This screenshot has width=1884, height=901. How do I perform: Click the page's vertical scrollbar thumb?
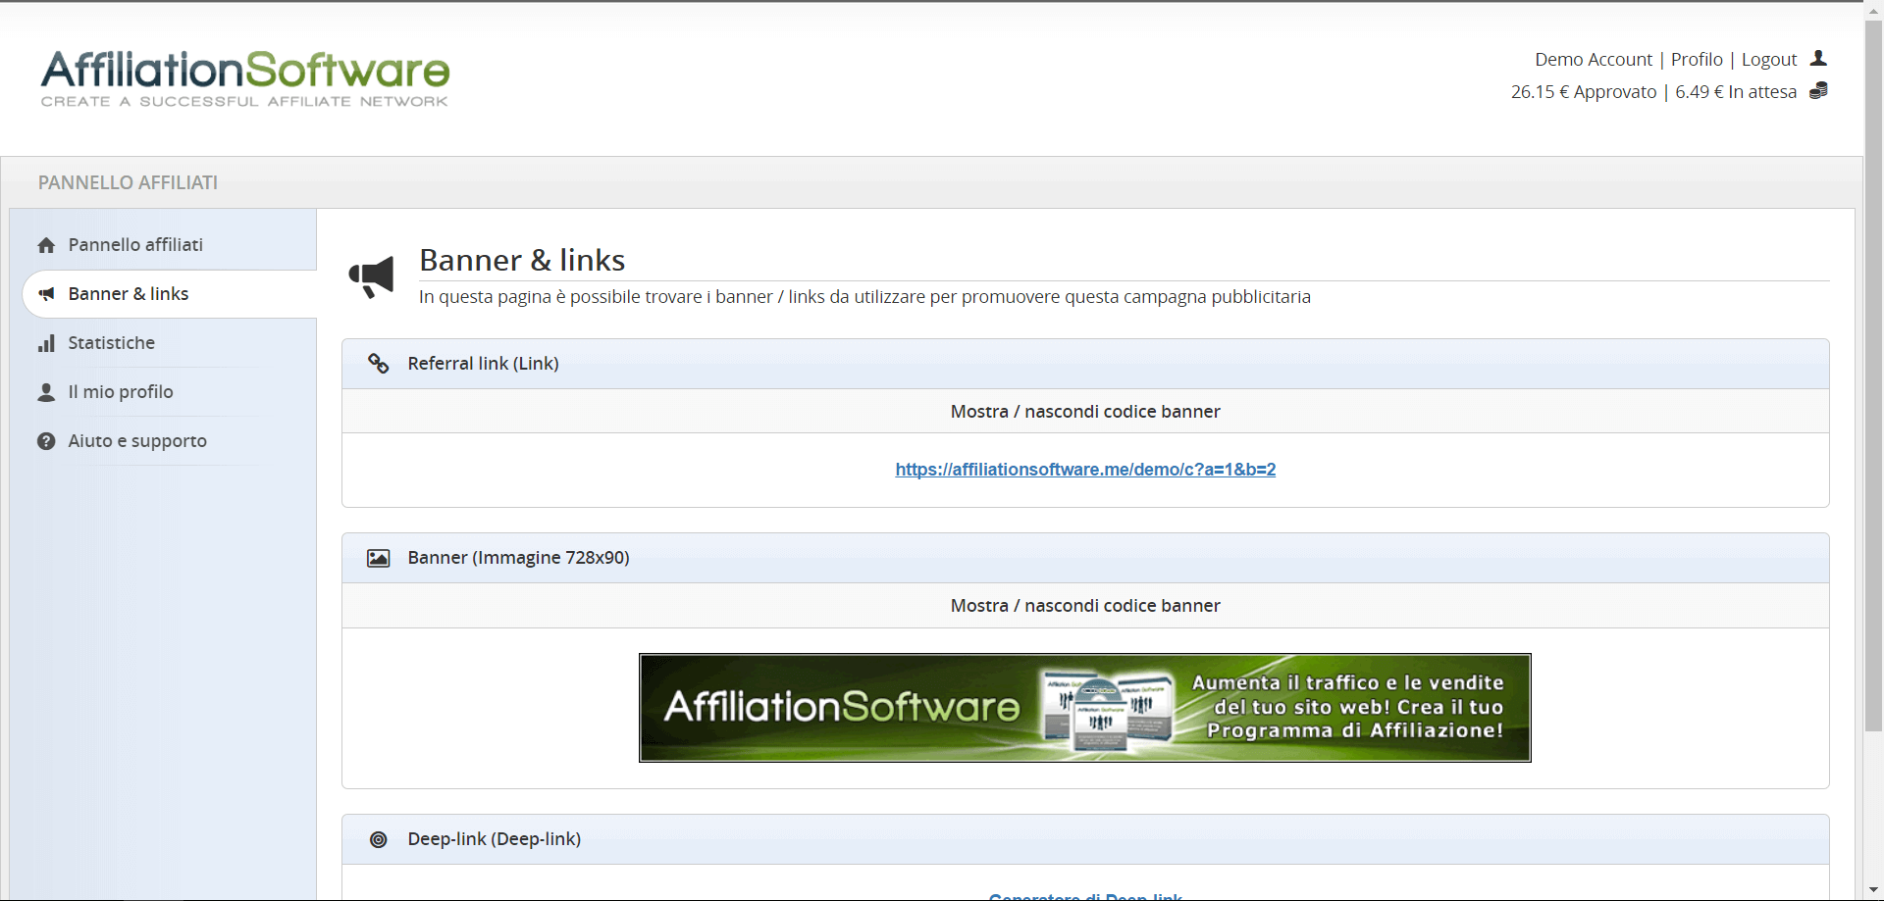tap(1873, 373)
